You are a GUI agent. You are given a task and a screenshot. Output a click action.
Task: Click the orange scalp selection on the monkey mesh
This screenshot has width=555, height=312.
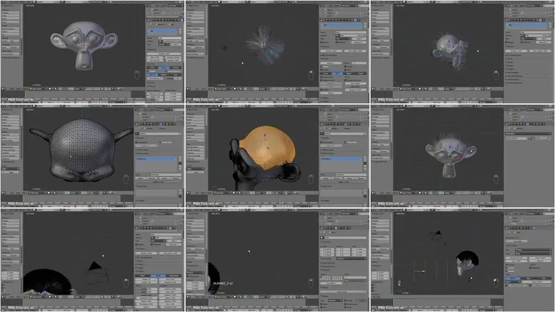click(x=268, y=147)
